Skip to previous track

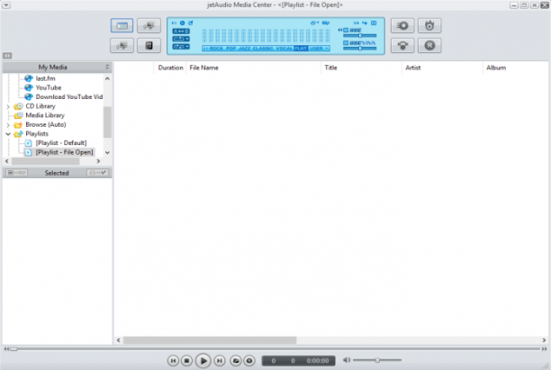coord(173,360)
